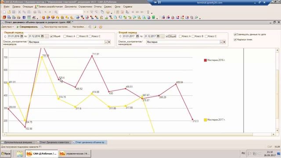Create a new document with the New icon
Image resolution: width=281 pixels, height=158 pixels.
4,12
